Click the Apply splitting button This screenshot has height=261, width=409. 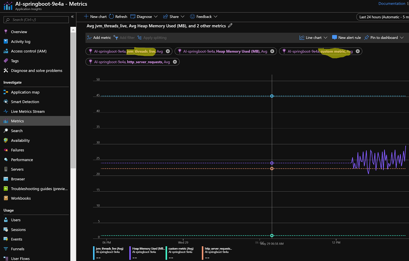(x=152, y=38)
